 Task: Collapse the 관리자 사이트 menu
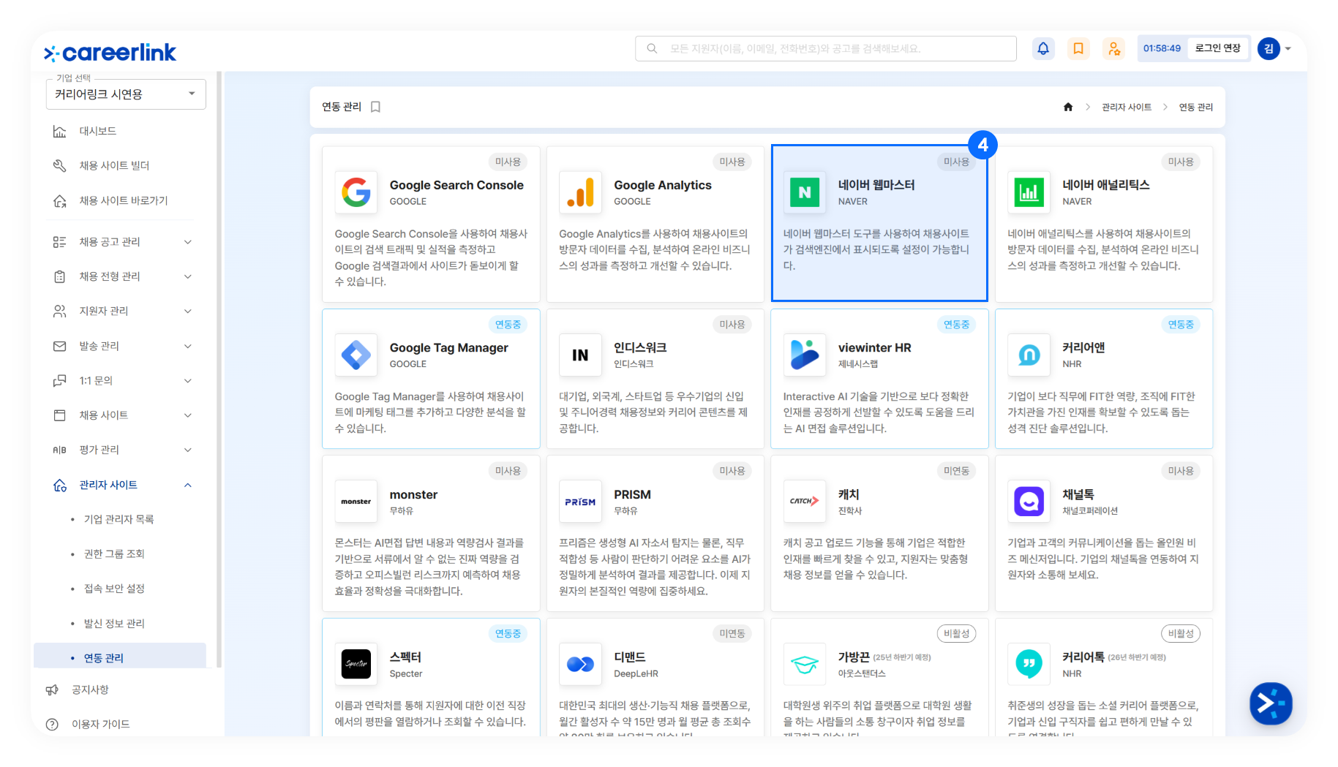pos(188,485)
